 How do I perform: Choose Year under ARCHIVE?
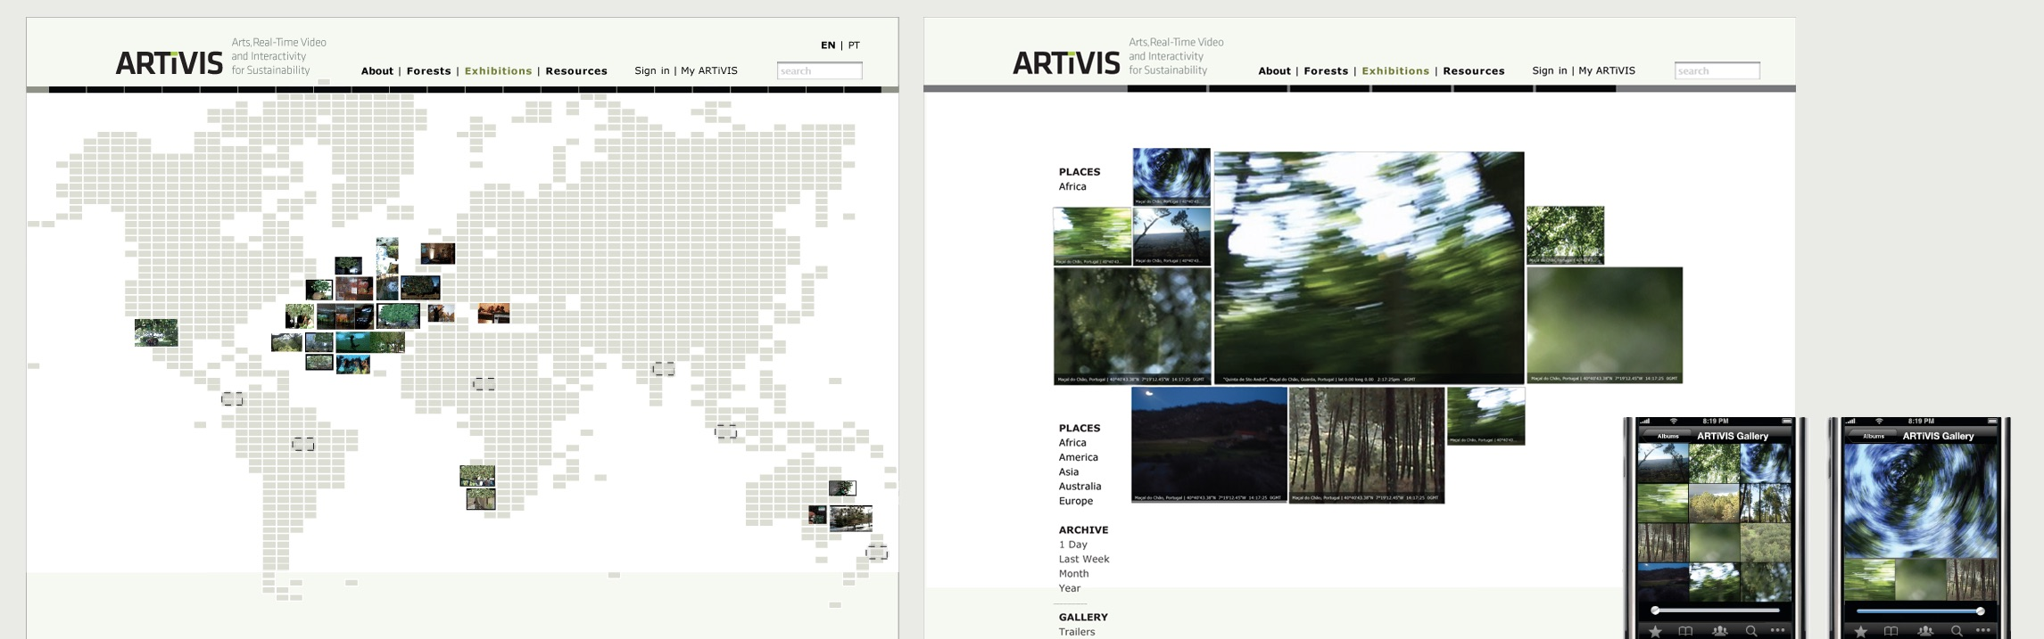pyautogui.click(x=1069, y=589)
